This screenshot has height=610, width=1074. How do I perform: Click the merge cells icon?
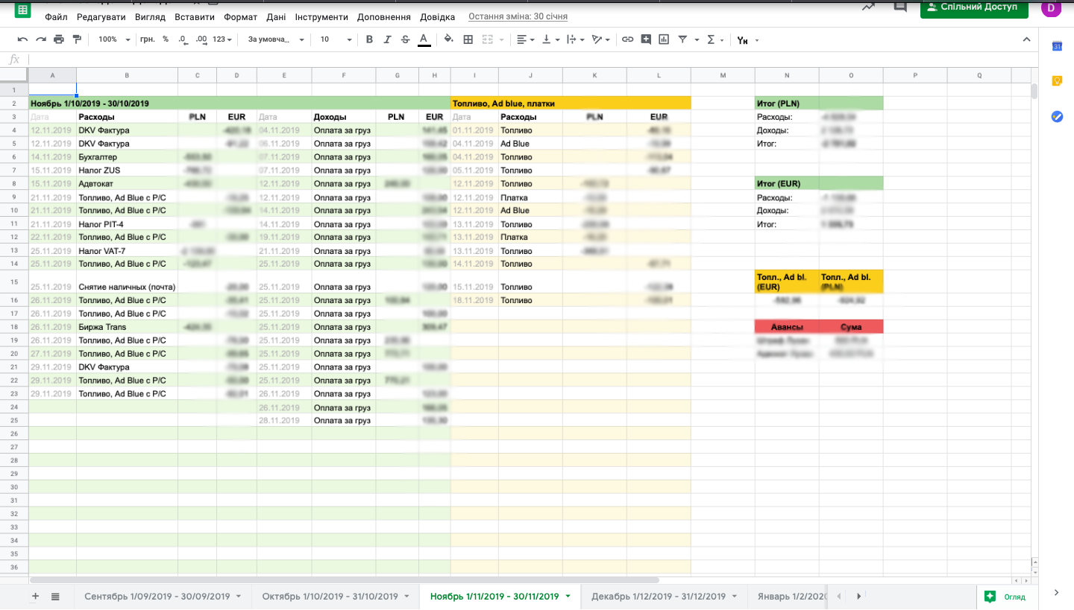[x=486, y=39]
